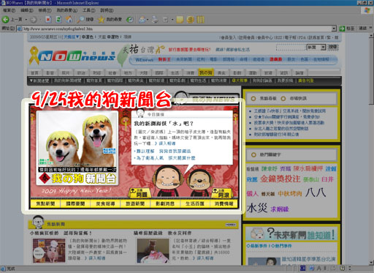The height and width of the screenshot is (273, 374).
Task: Click the cat news thumbnail at bottom
Action: (153, 250)
